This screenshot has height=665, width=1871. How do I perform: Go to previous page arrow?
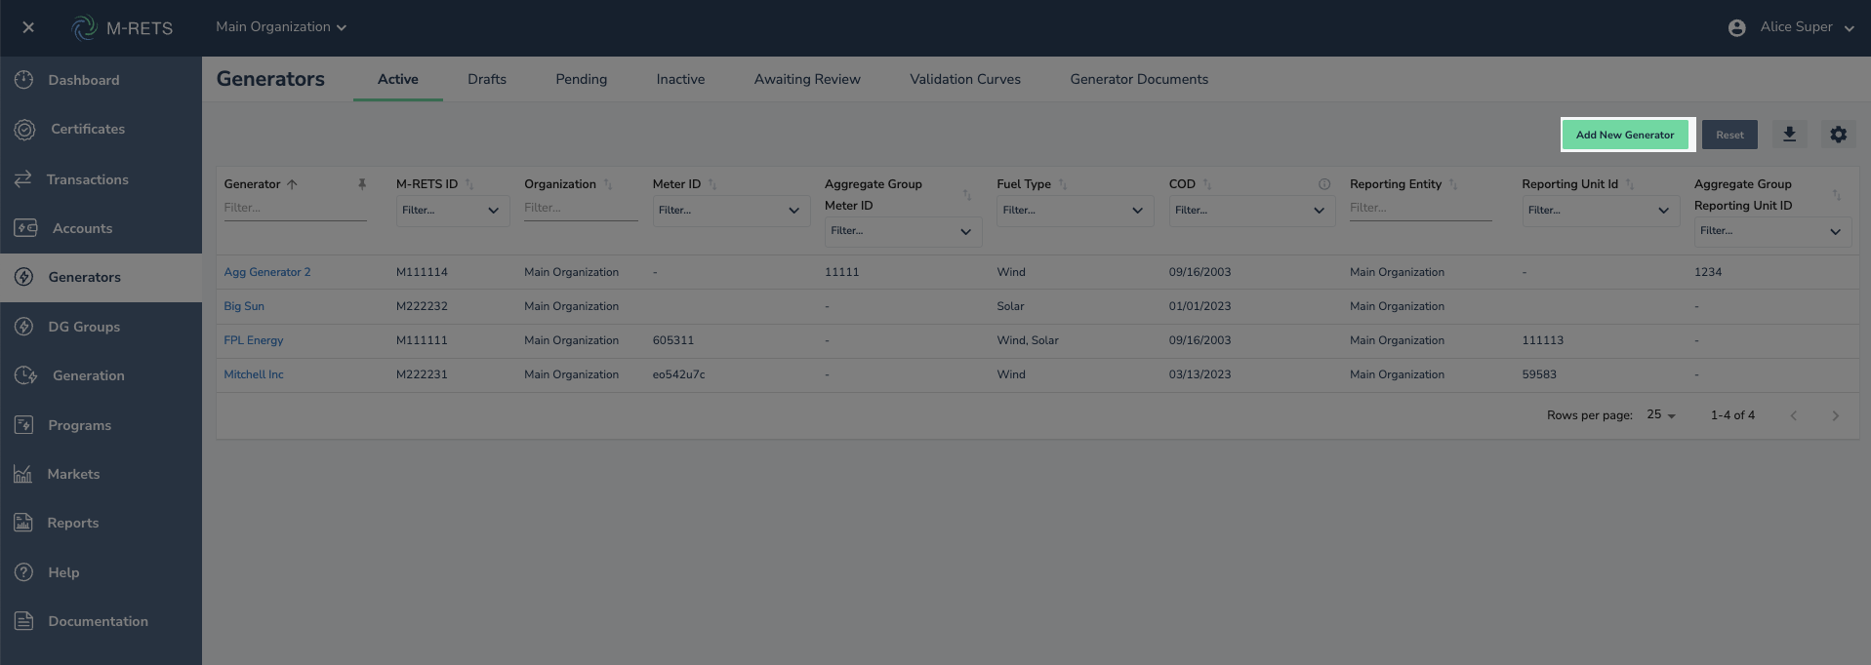[1793, 415]
